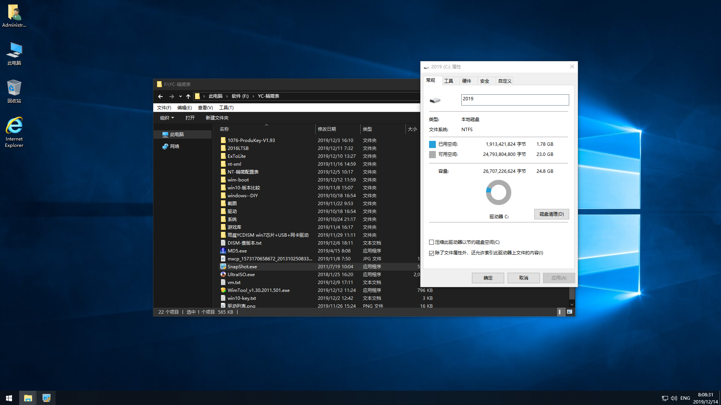Open the 文件(F) menu
The height and width of the screenshot is (405, 721).
tap(164, 107)
